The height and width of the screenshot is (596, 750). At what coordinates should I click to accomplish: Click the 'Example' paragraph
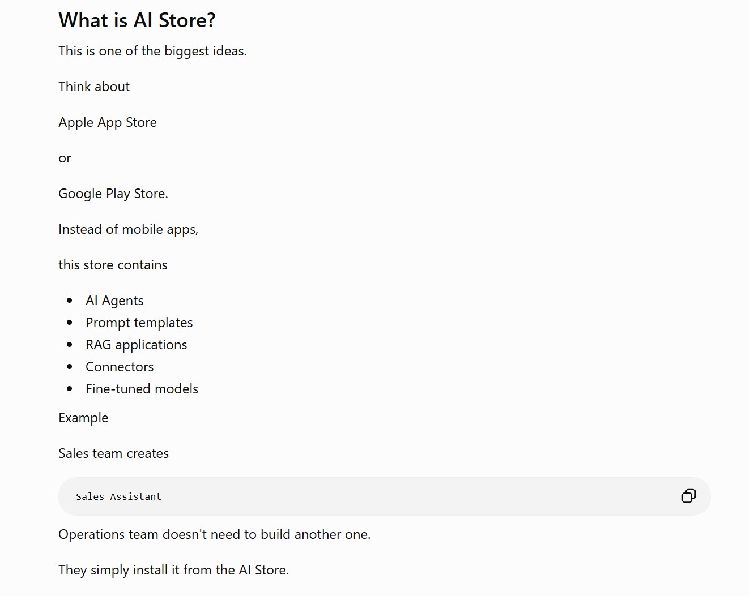click(83, 418)
